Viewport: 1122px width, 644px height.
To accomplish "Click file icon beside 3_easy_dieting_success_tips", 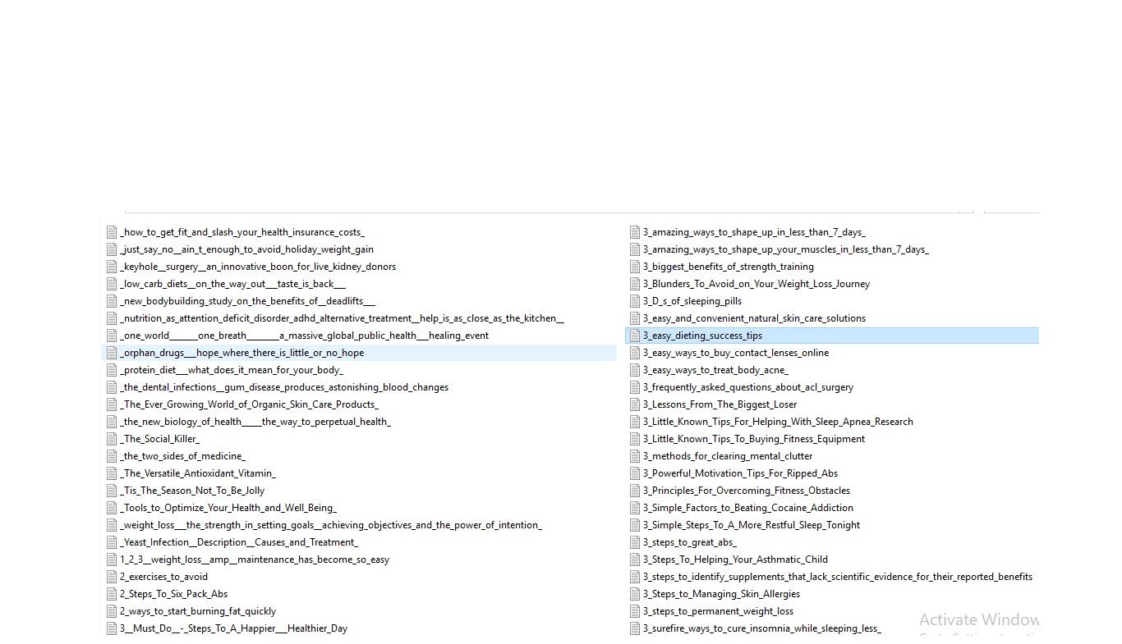I will coord(634,336).
